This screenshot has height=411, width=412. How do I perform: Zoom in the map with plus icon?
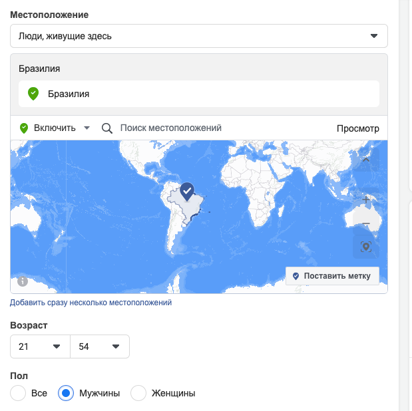pos(366,200)
